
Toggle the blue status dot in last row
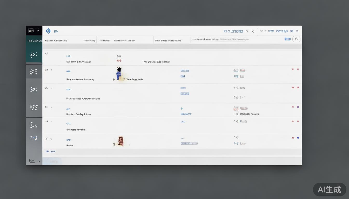click(298, 138)
